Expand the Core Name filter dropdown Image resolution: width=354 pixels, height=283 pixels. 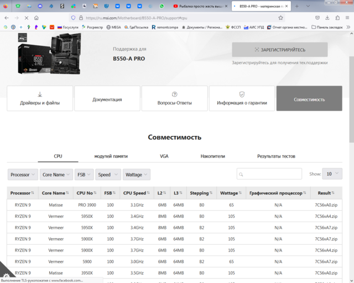coord(56,175)
